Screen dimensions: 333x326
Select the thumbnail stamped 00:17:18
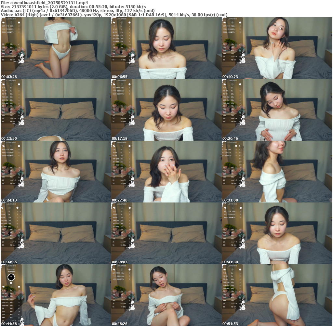tap(166, 110)
